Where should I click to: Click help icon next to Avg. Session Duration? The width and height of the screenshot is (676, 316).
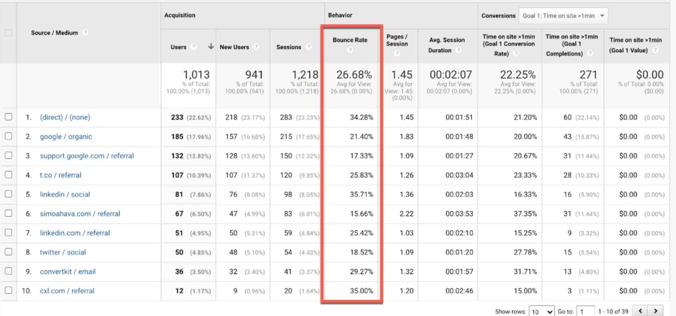459,50
